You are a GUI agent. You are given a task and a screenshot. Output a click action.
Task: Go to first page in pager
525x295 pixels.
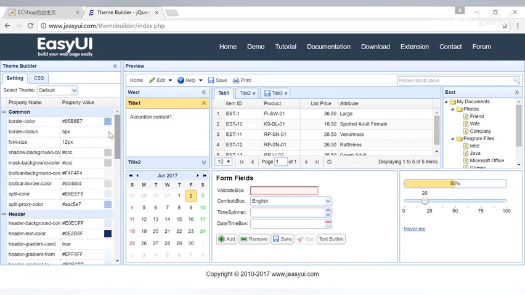[242, 162]
